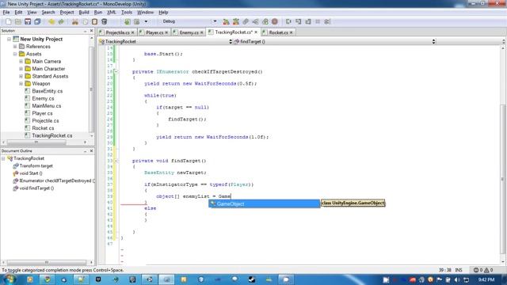This screenshot has width=507, height=285.
Task: Open the Windows Start button
Action: [x=9, y=279]
